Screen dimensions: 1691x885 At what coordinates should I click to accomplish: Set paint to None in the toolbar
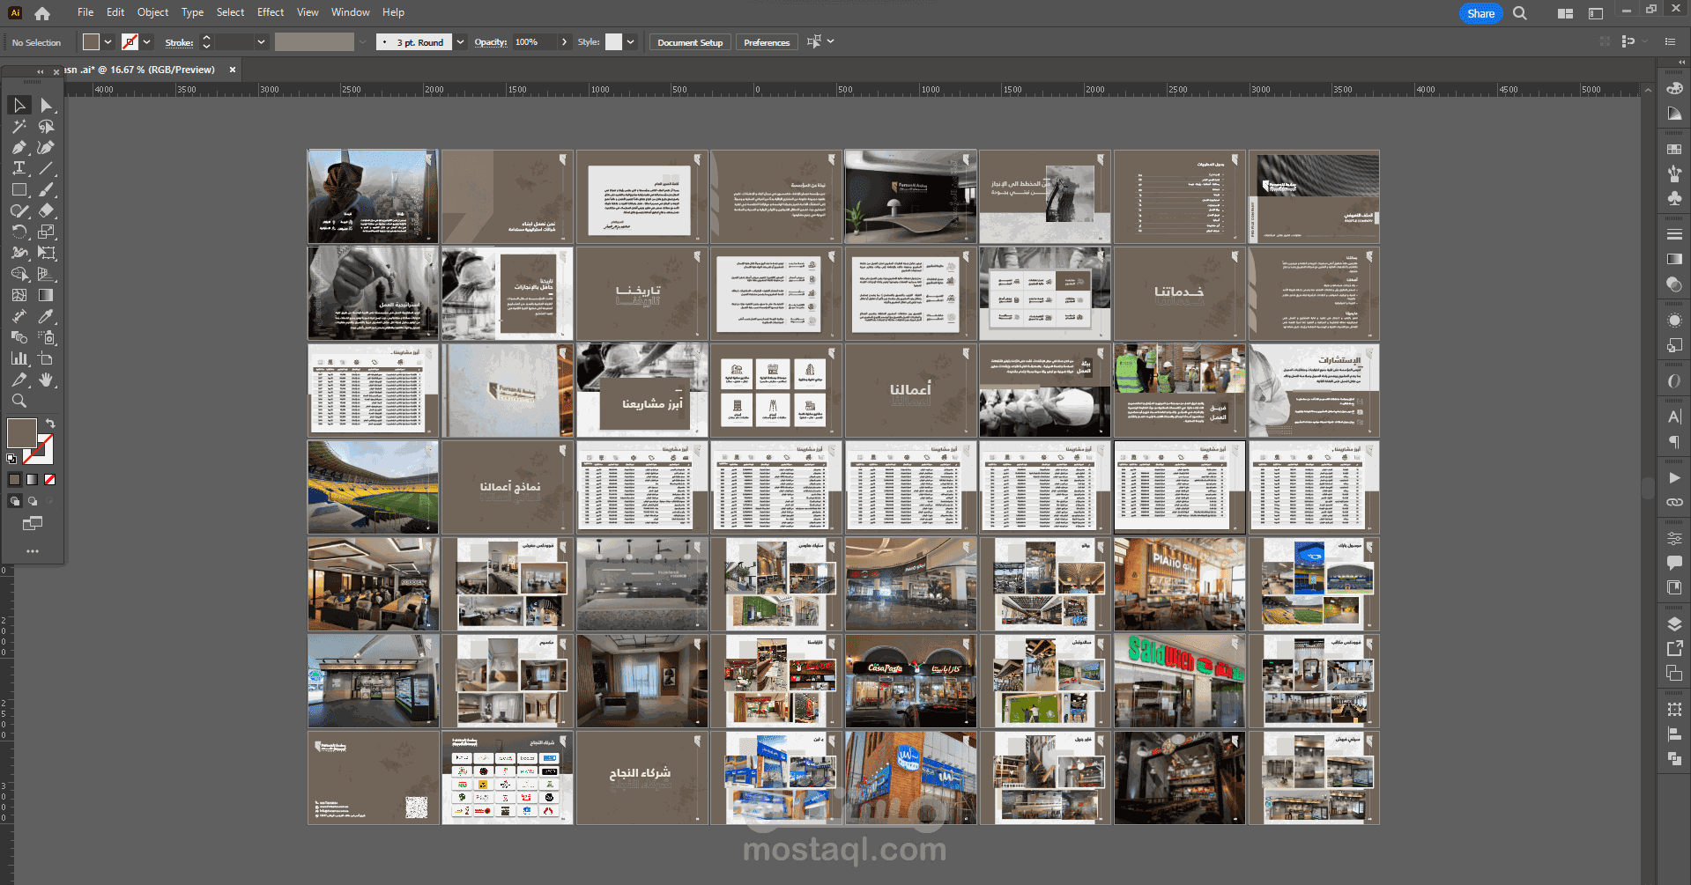coord(49,480)
